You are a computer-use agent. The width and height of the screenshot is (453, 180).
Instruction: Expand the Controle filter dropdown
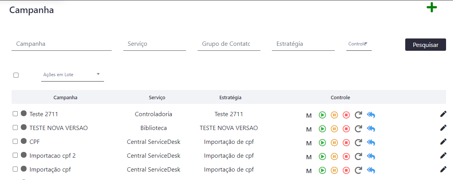359,44
